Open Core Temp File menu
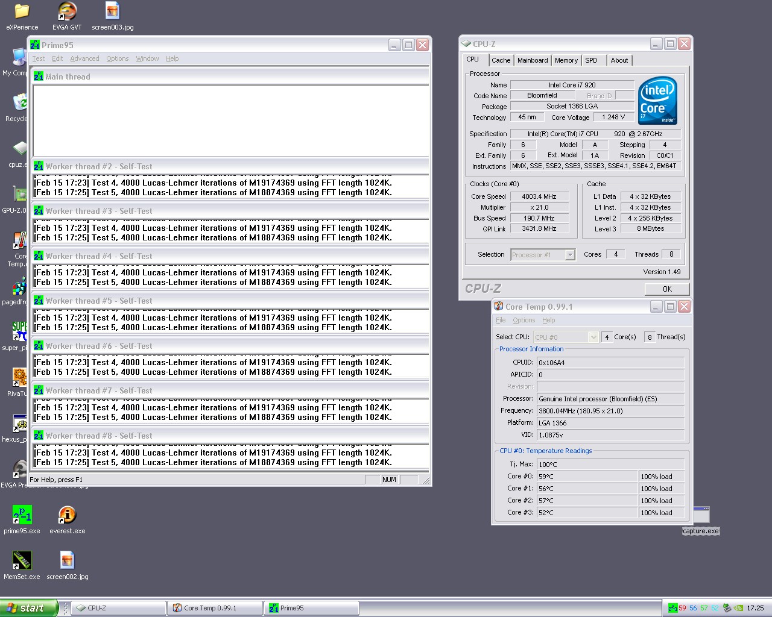The image size is (772, 617). point(501,320)
